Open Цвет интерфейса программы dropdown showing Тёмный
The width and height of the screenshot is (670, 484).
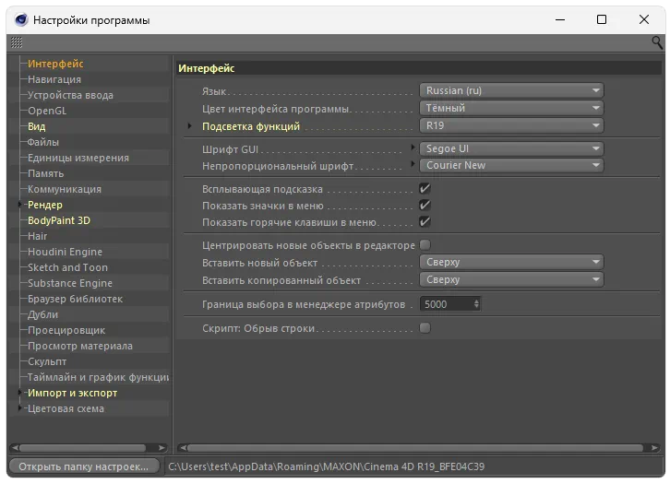coord(511,108)
